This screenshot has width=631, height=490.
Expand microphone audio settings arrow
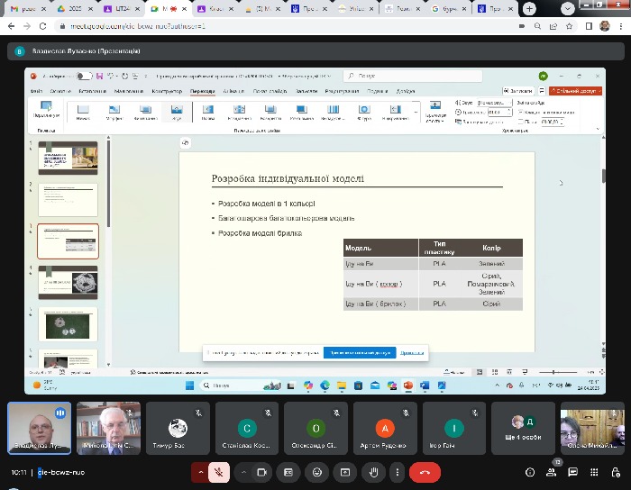pyautogui.click(x=200, y=472)
